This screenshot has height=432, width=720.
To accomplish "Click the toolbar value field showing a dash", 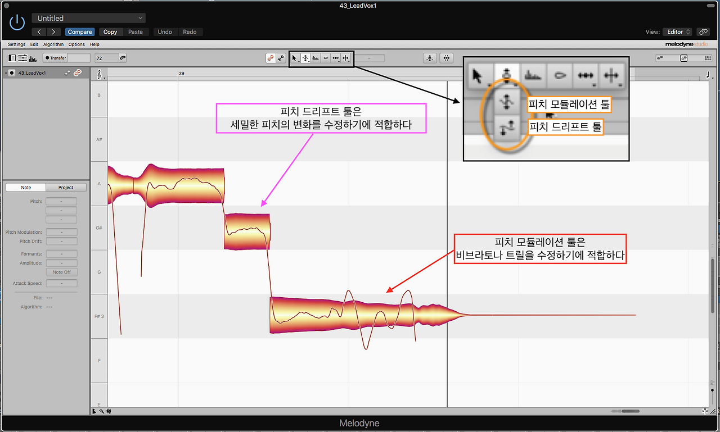I will click(x=369, y=58).
